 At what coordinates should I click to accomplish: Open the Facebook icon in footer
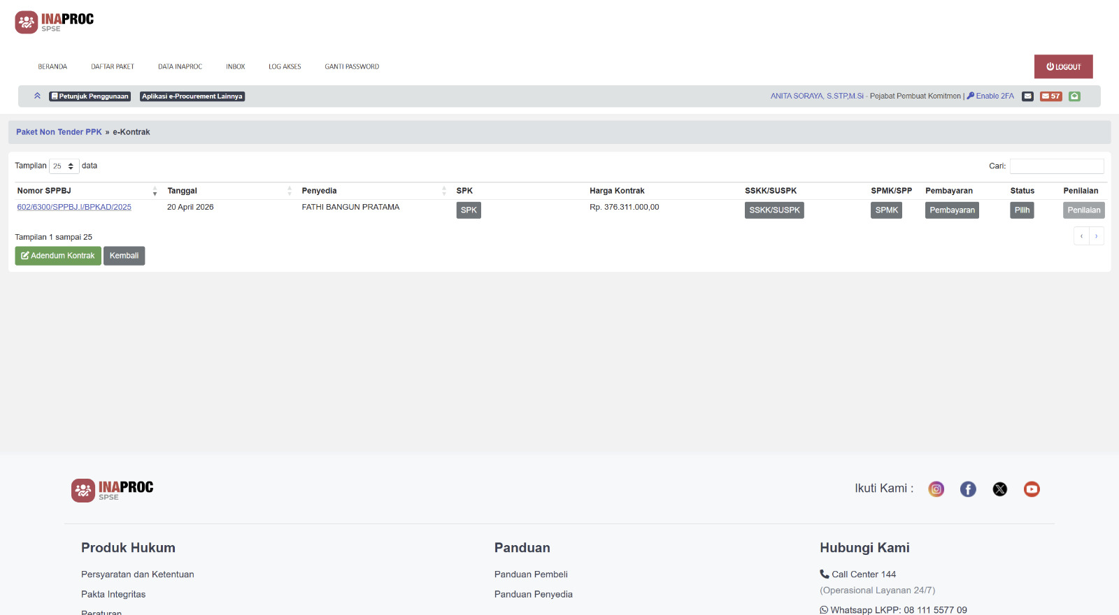coord(968,489)
